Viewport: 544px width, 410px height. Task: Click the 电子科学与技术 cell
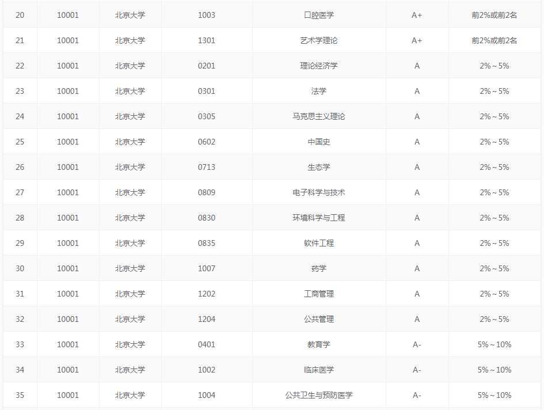tap(319, 192)
